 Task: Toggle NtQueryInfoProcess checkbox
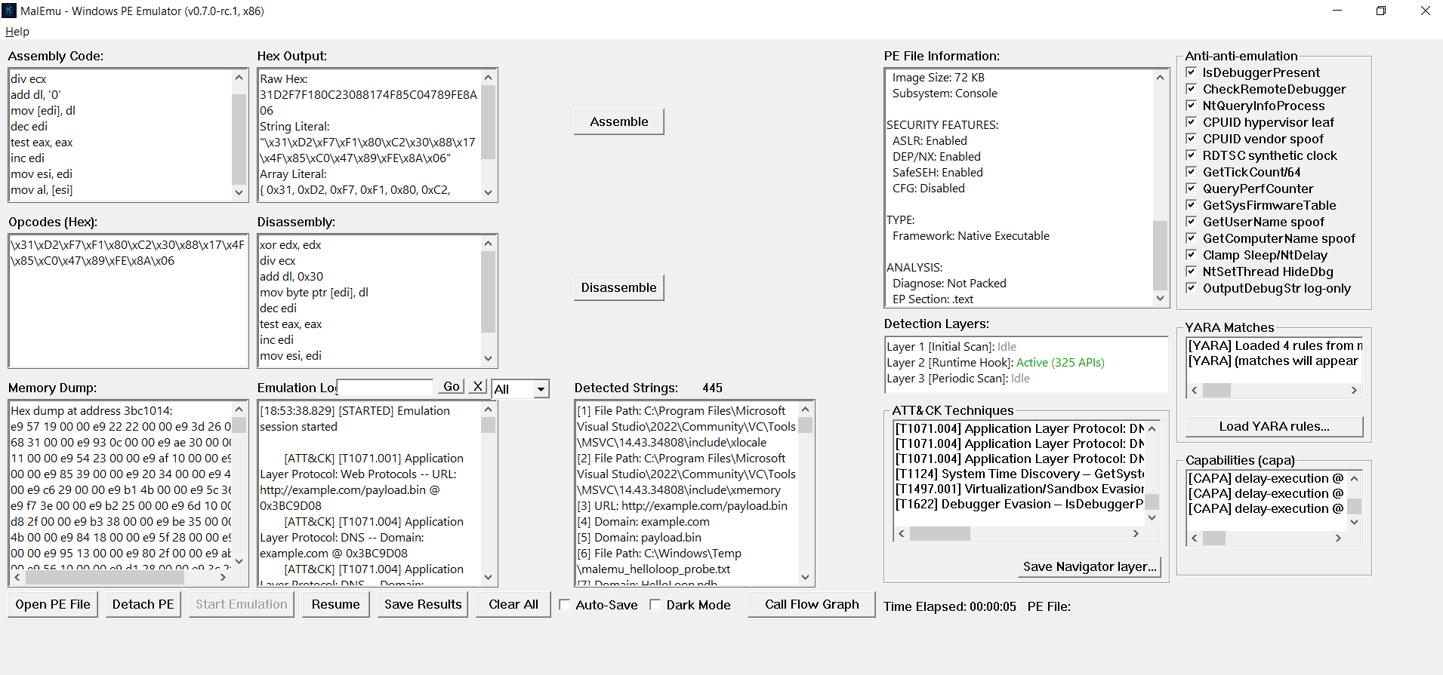(x=1192, y=106)
